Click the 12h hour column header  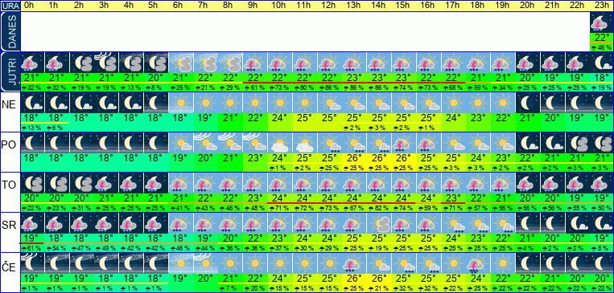tap(330, 6)
